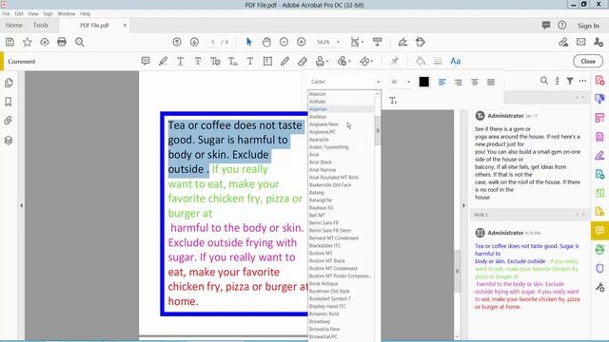Collapse the left navigation pane arrow

[21, 205]
